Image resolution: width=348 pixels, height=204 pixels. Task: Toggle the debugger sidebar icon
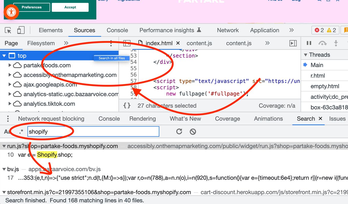coord(293,43)
